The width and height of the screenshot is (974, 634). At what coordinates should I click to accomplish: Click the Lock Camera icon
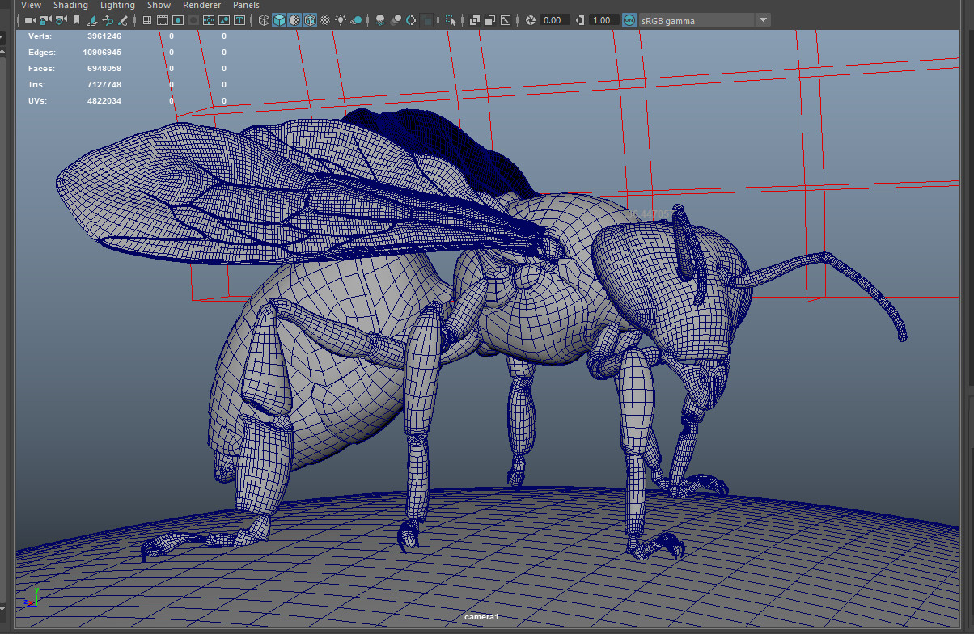click(46, 20)
